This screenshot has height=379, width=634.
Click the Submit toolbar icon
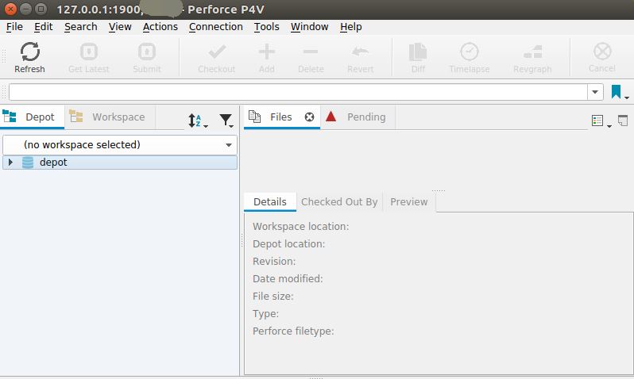147,52
